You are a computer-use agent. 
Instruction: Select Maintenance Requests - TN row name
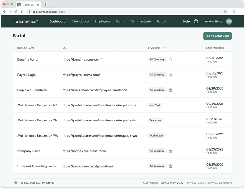click(37, 120)
